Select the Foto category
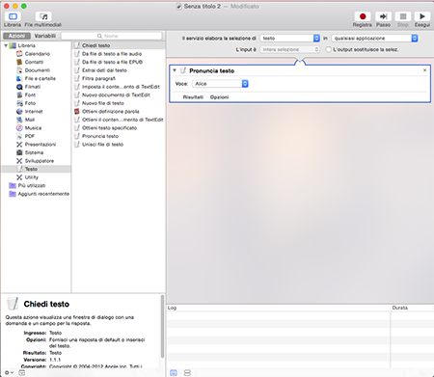 (30, 103)
